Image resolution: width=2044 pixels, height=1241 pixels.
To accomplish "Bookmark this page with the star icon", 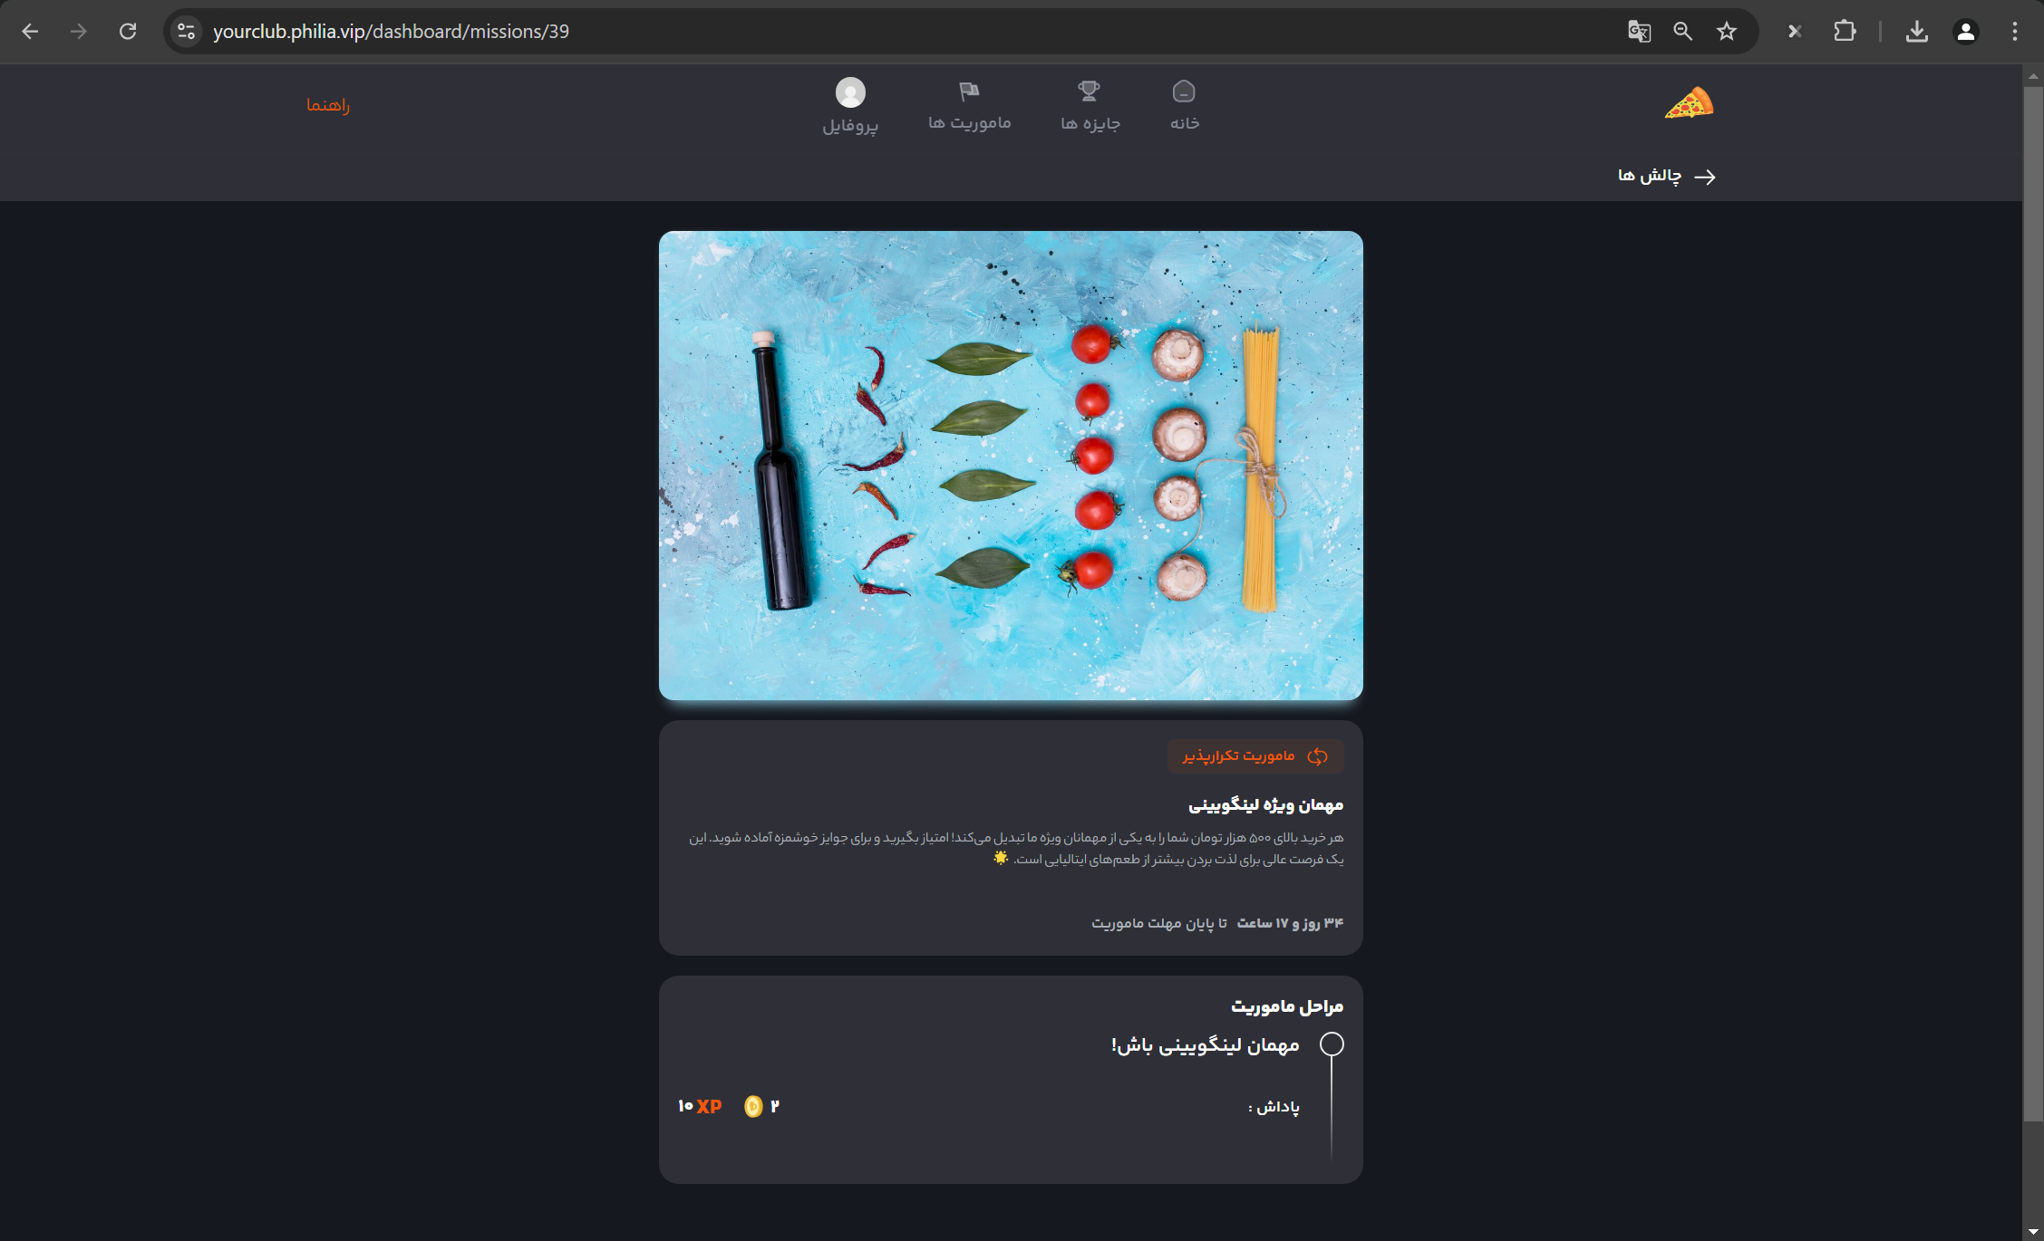I will click(1727, 32).
